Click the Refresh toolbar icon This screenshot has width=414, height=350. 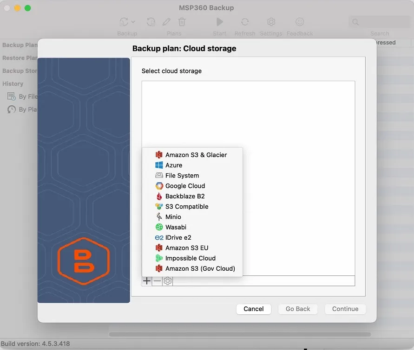(245, 22)
